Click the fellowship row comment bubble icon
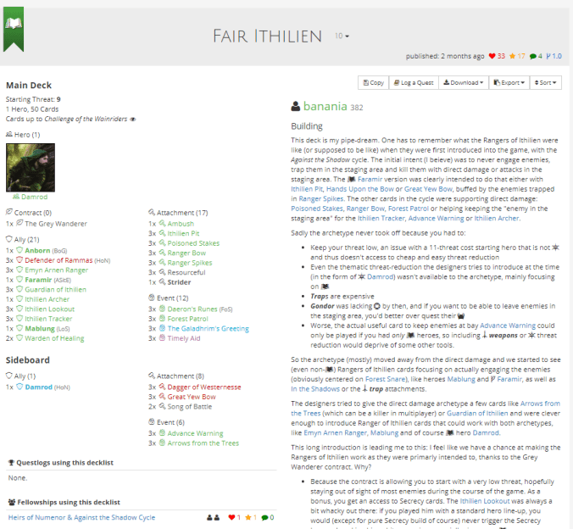This screenshot has width=573, height=529. [264, 518]
